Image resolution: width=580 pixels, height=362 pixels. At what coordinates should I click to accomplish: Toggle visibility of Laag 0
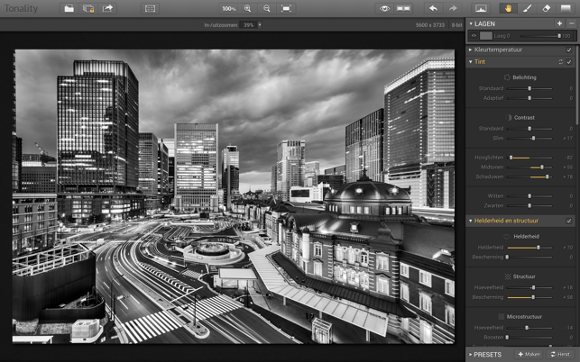pos(474,36)
